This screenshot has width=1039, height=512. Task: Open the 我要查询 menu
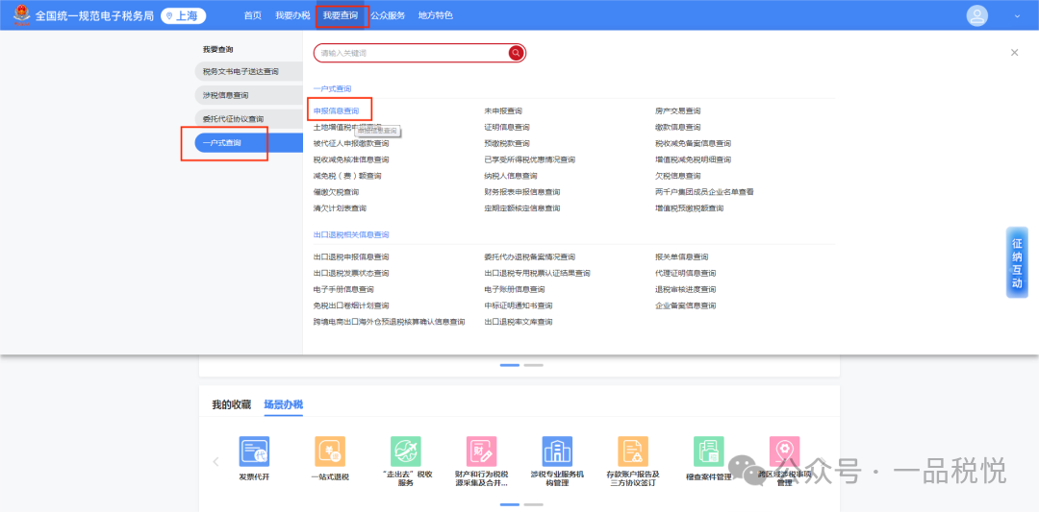340,15
